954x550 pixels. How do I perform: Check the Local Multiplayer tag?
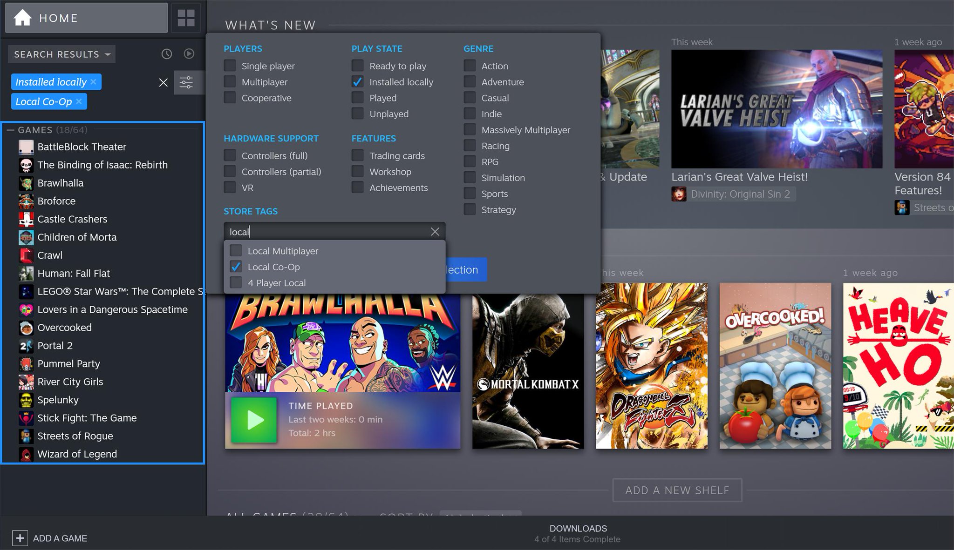pos(236,251)
